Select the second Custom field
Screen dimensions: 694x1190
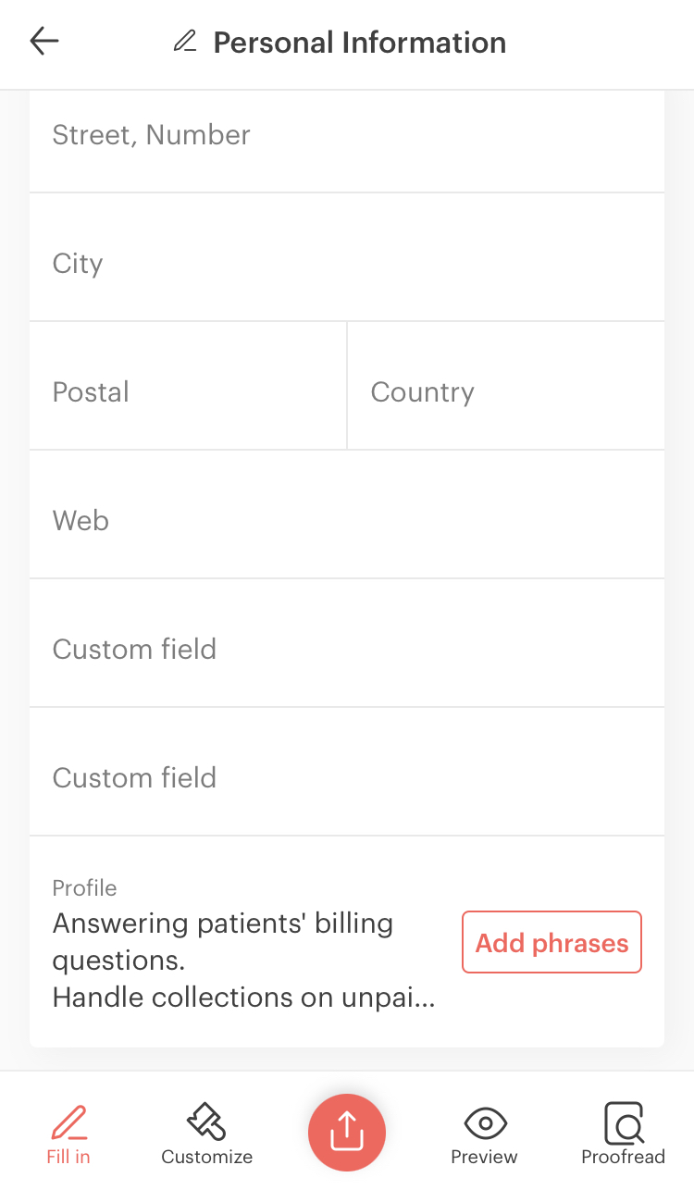[347, 778]
